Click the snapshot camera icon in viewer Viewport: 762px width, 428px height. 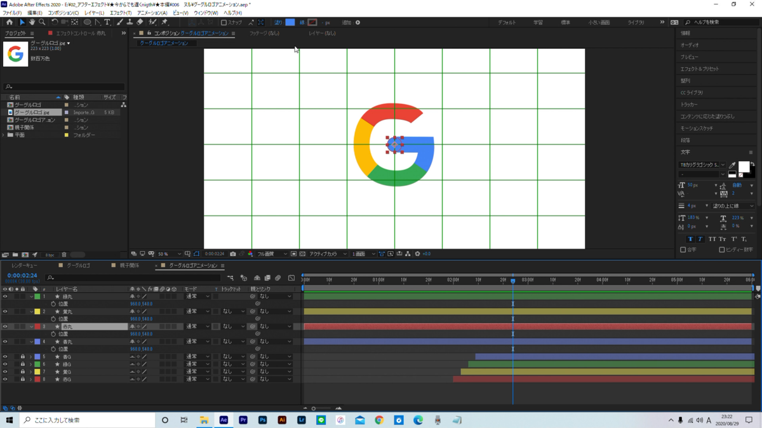pos(233,254)
